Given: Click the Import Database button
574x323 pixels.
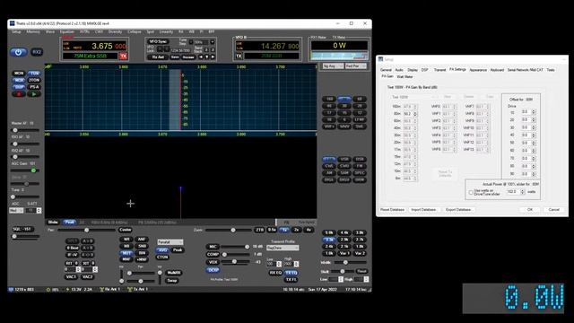Looking at the screenshot, I should [423, 210].
